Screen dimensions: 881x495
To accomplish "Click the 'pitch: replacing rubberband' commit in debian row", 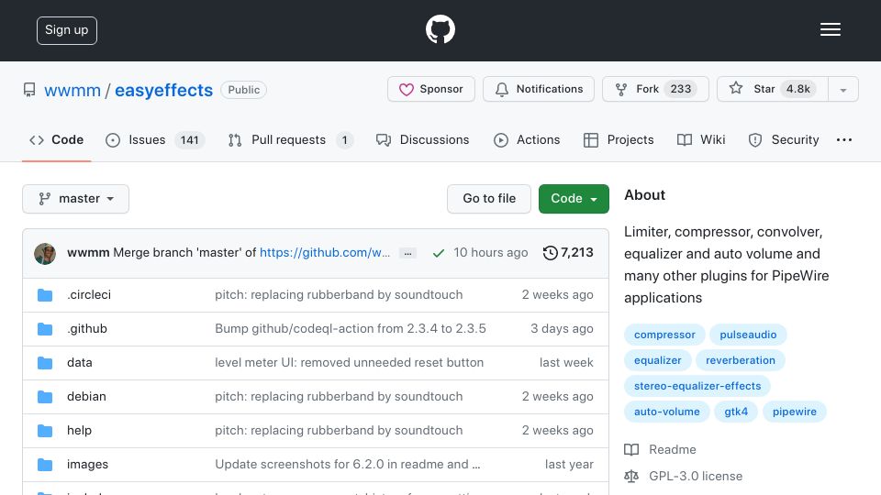I will pyautogui.click(x=339, y=396).
